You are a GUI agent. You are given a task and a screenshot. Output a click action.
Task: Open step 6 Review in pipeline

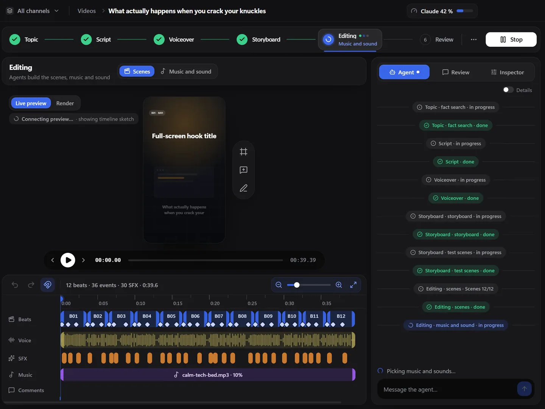pyautogui.click(x=437, y=40)
